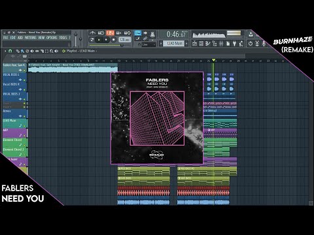Image resolution: width=314 pixels, height=235 pixels.
Task: Open the PATTERNS menu
Action: [31, 38]
